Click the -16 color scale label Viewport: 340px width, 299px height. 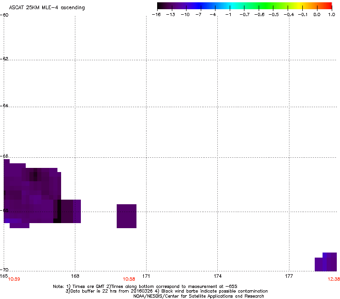coord(156,15)
